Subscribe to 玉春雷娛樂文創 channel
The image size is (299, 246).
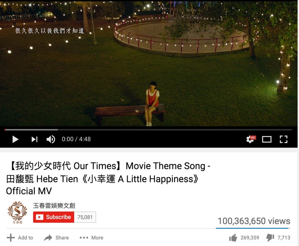(x=54, y=217)
